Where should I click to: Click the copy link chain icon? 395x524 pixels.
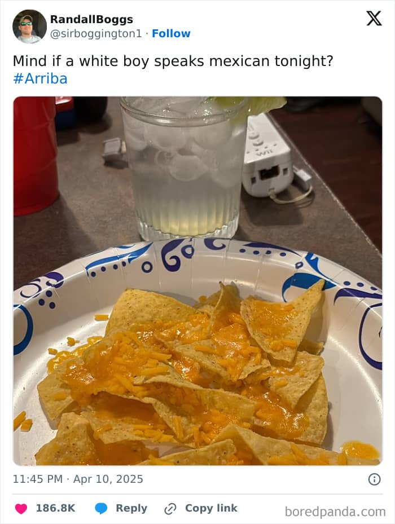click(x=170, y=509)
